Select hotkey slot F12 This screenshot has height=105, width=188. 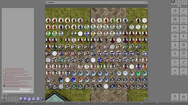click(180, 104)
